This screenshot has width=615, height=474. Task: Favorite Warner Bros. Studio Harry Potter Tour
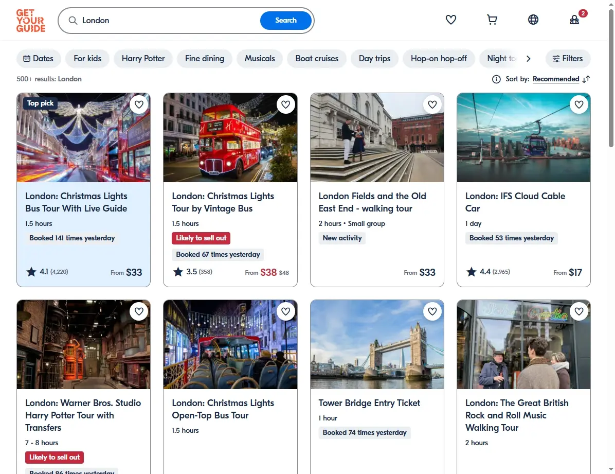pos(139,311)
